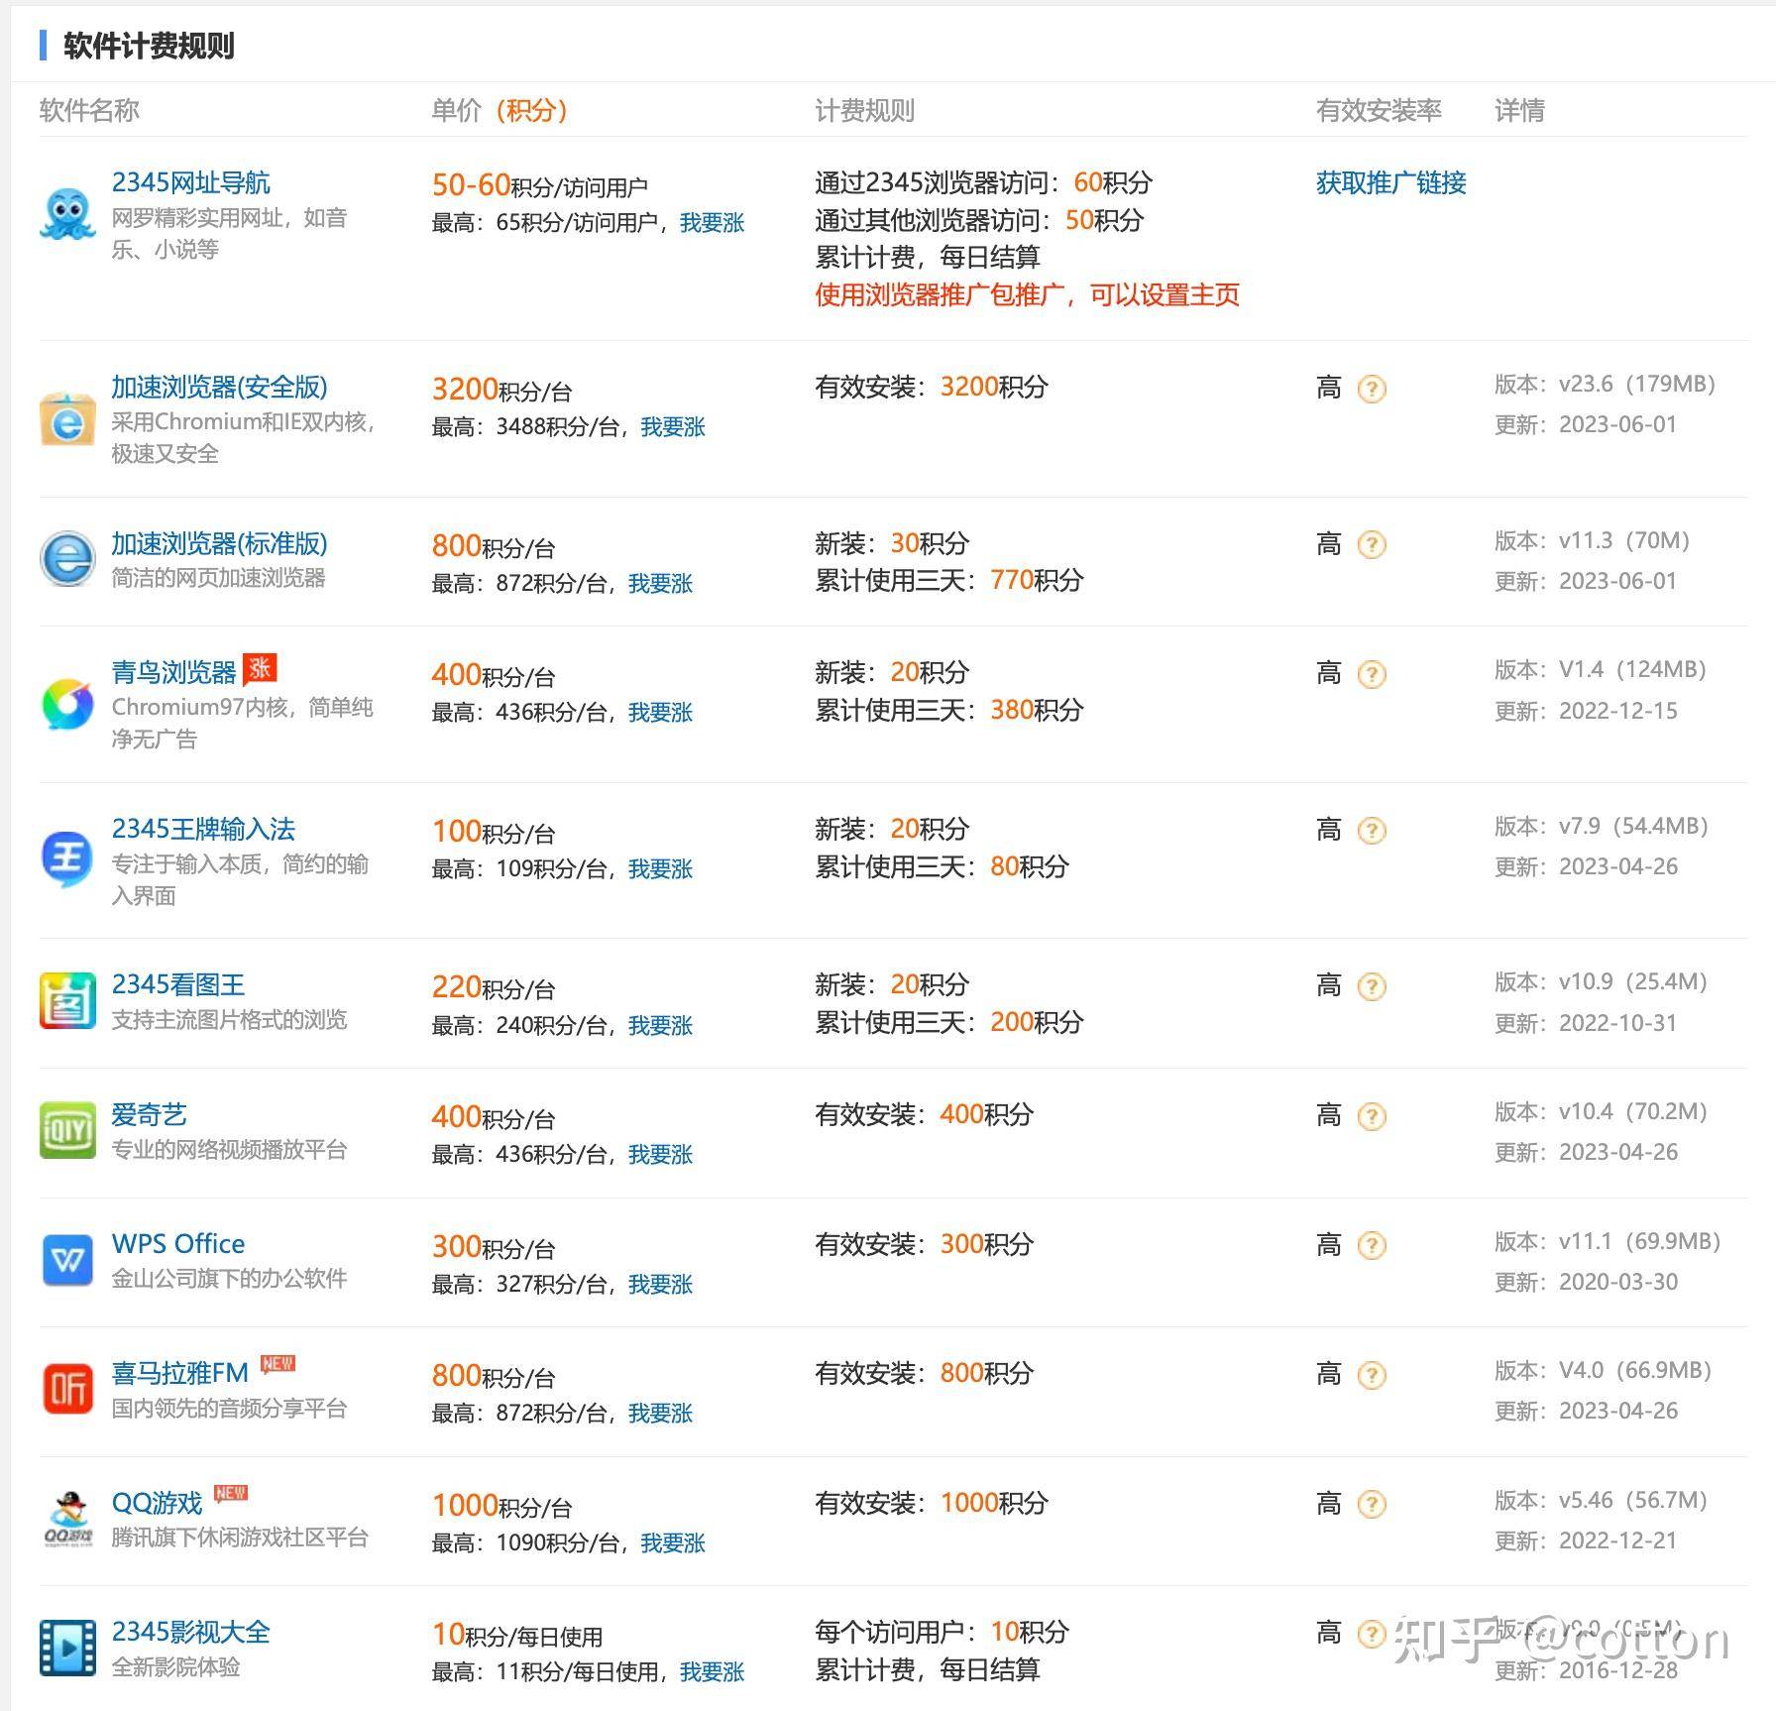This screenshot has height=1711, width=1776.
Task: Open the 爱奇艺 name link
Action: (x=149, y=1114)
